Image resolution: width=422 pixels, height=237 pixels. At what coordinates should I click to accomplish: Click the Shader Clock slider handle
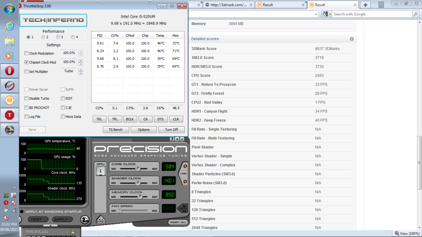(138, 183)
